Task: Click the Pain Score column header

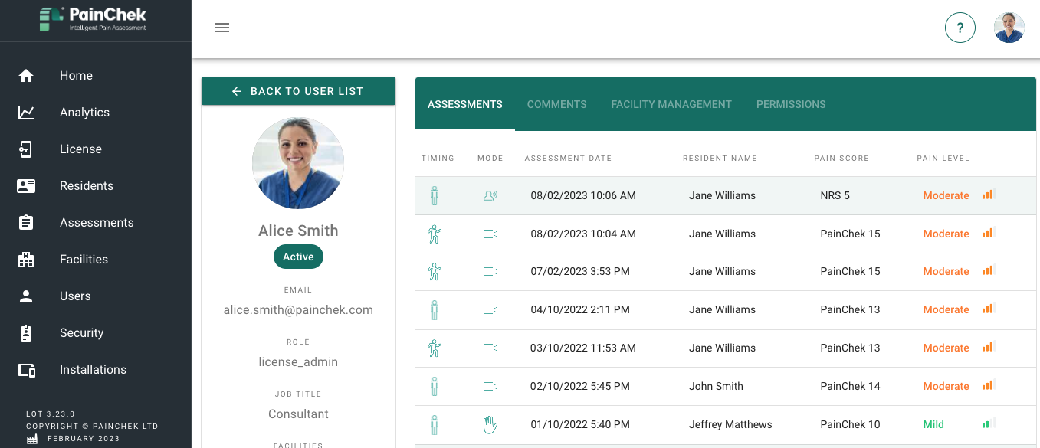Action: [842, 159]
